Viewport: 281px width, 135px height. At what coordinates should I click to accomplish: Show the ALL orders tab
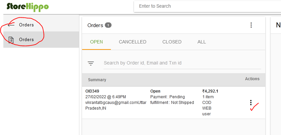tap(202, 42)
